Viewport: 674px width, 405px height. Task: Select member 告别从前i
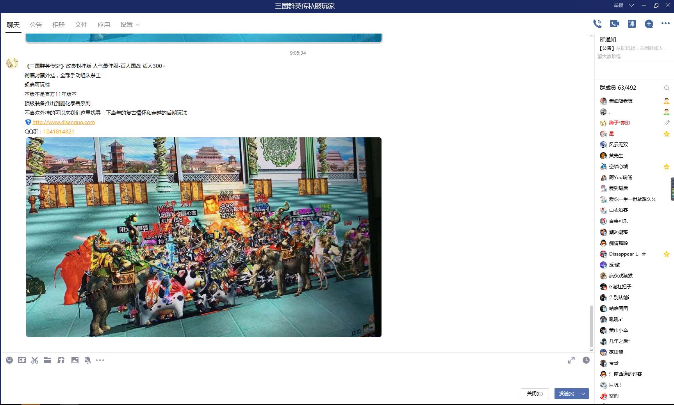(619, 298)
